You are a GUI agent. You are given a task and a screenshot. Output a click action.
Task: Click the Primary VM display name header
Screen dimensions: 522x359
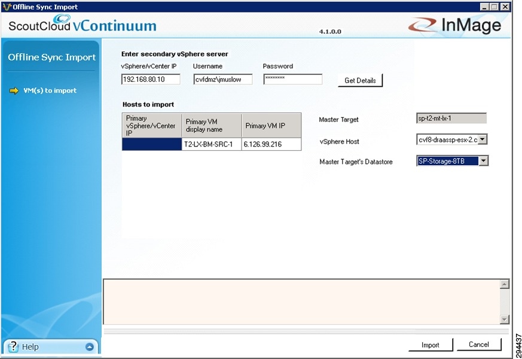(x=212, y=126)
